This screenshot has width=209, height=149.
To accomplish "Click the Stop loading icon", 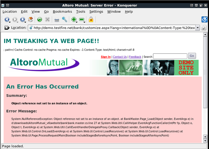I will [47, 19].
